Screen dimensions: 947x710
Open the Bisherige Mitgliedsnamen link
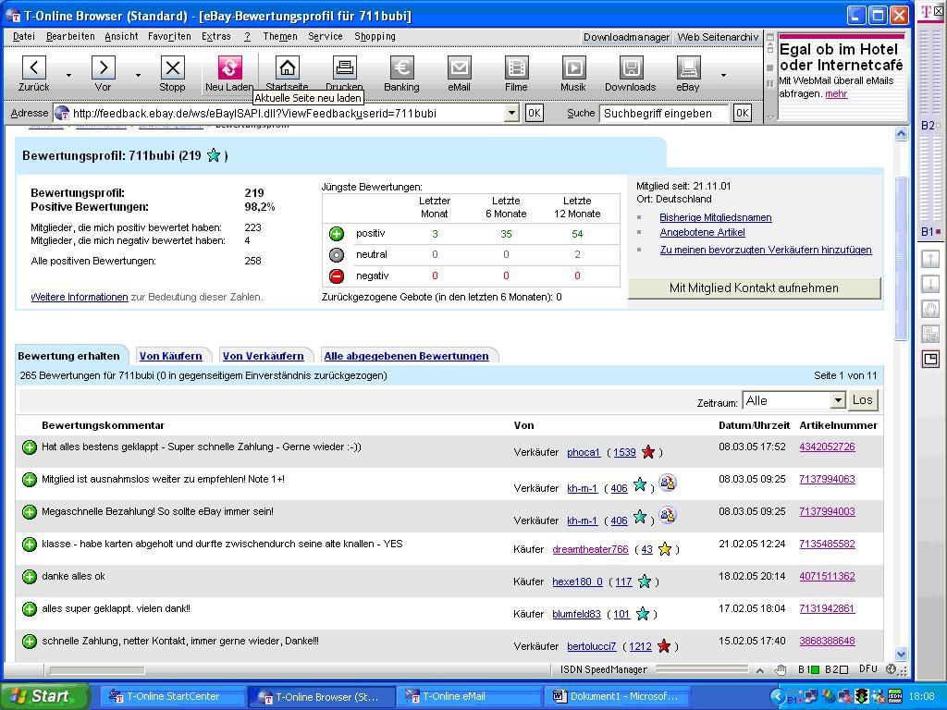coord(716,217)
